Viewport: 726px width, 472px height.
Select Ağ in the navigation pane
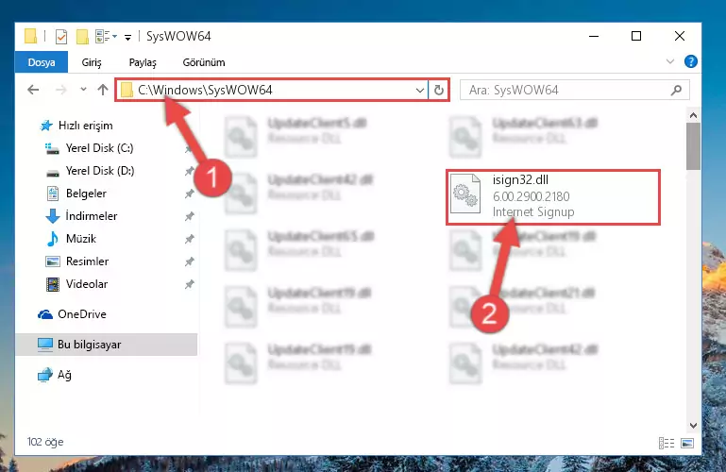pos(55,375)
